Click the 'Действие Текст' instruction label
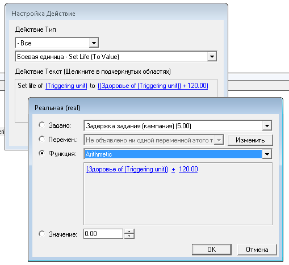 93,71
